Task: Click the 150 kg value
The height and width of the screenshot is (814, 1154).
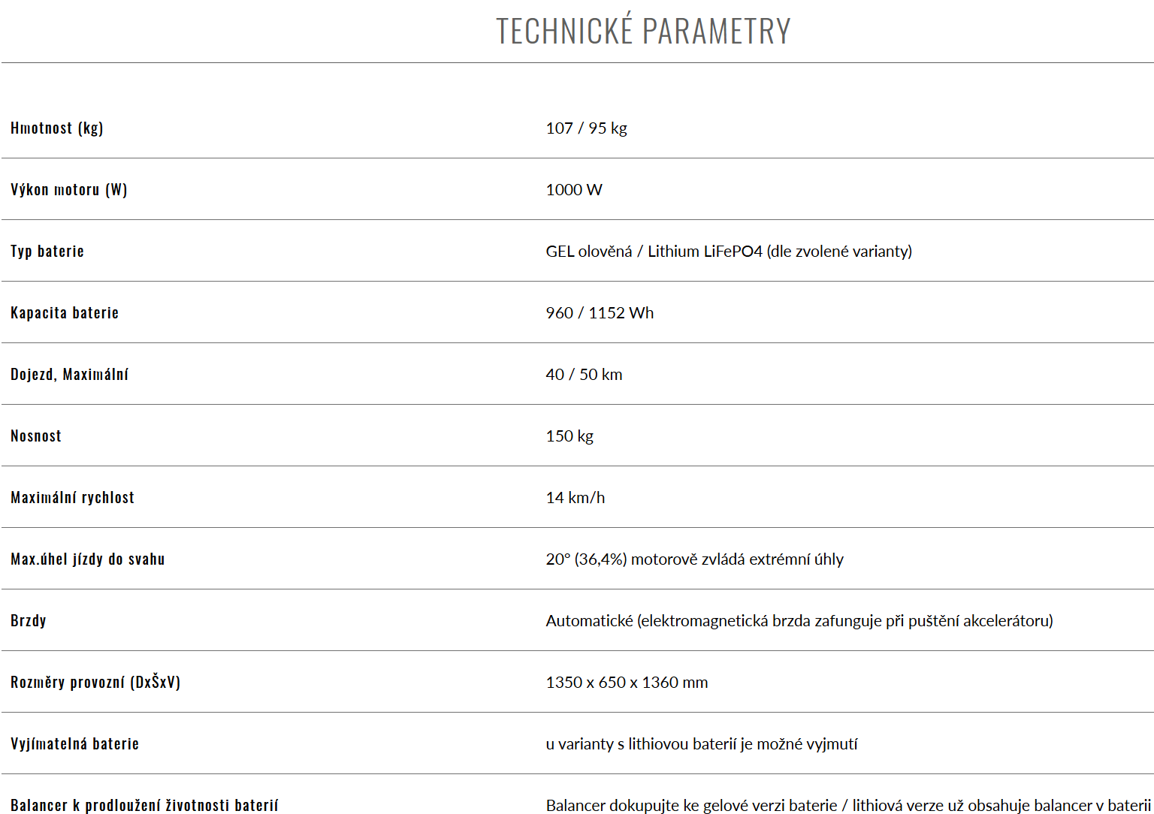Action: point(569,436)
